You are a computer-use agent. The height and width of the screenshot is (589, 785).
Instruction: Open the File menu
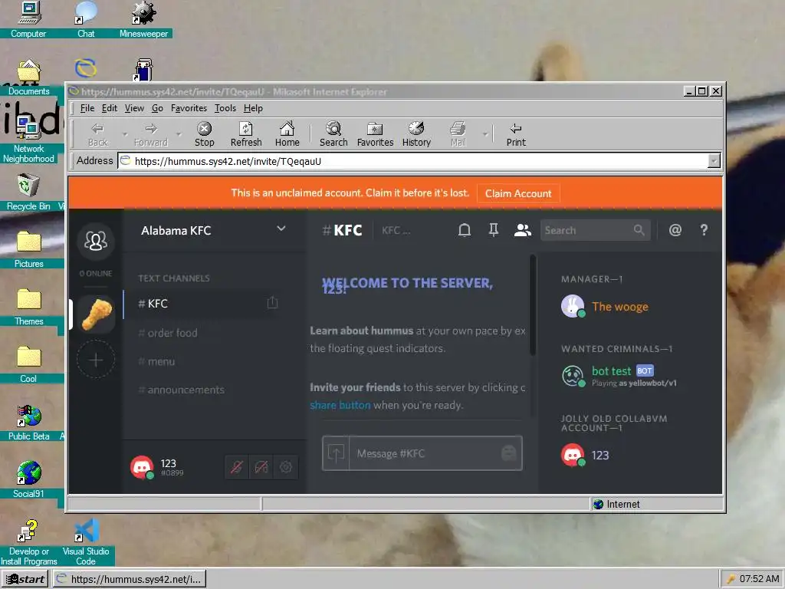point(87,108)
